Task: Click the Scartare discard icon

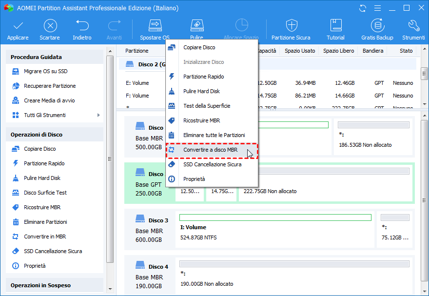Action: click(50, 26)
